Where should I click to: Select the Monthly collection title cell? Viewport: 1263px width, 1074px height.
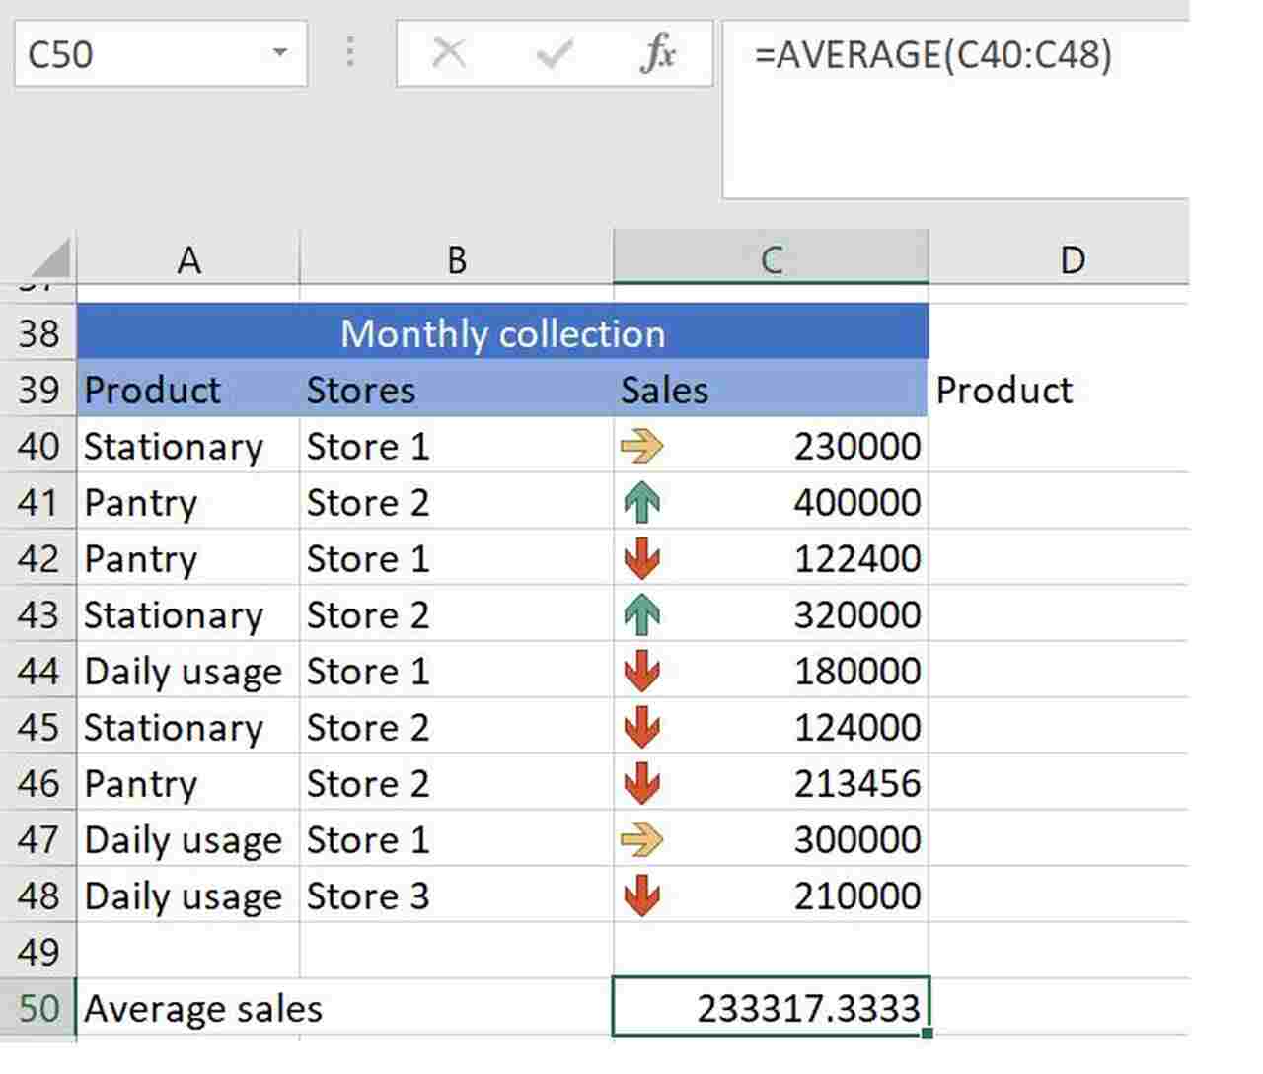[x=502, y=333]
